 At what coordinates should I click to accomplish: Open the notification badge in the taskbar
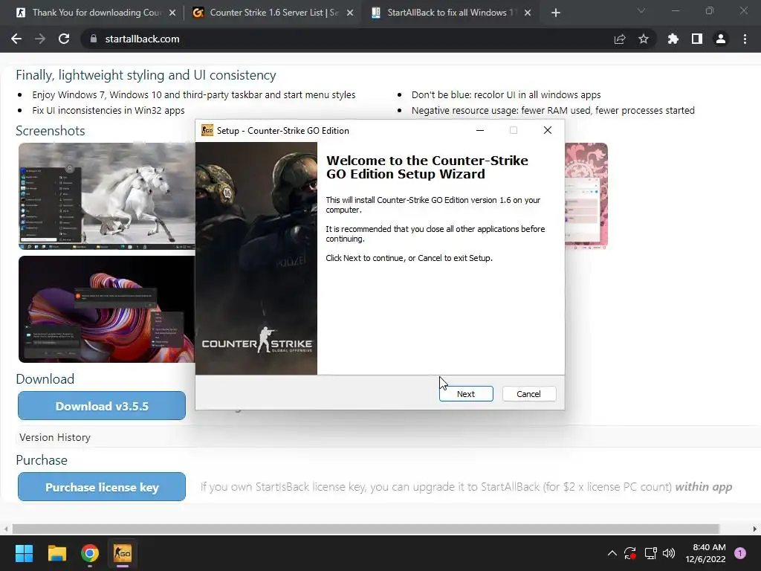pos(740,553)
